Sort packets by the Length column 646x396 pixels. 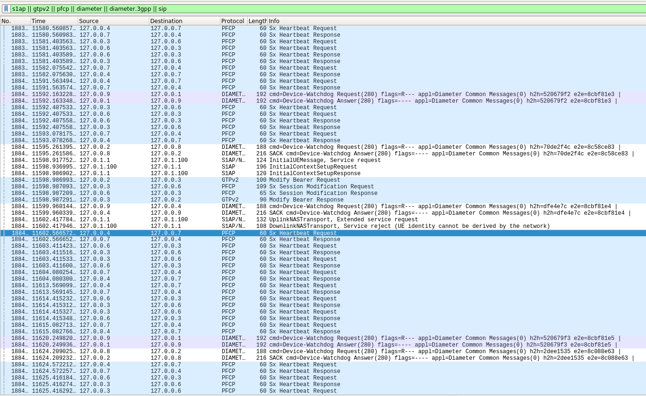click(256, 21)
